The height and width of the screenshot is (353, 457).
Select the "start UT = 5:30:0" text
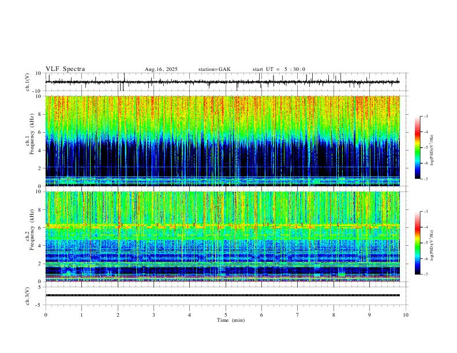279,69
